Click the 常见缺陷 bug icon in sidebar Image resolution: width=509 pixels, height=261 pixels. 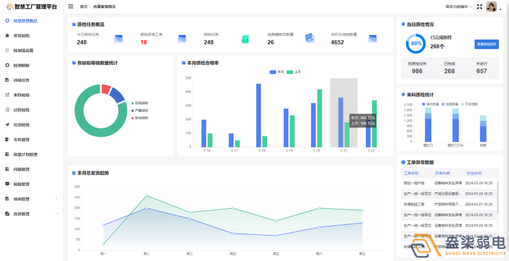7,36
